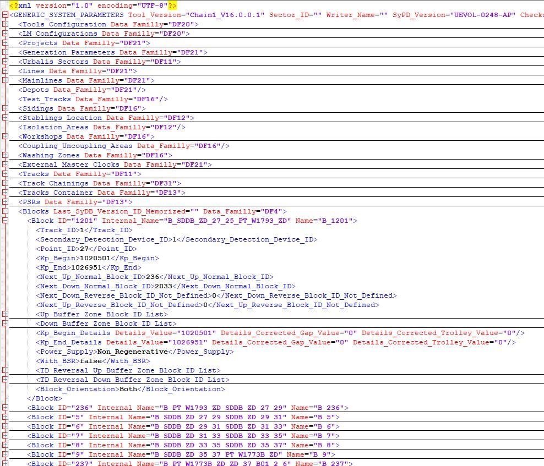Expand the Track_Chainings node

pyautogui.click(x=5, y=183)
